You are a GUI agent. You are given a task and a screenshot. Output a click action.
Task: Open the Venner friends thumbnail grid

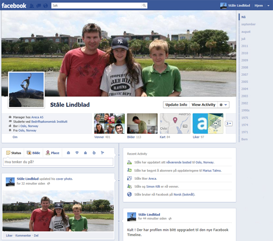point(109,123)
